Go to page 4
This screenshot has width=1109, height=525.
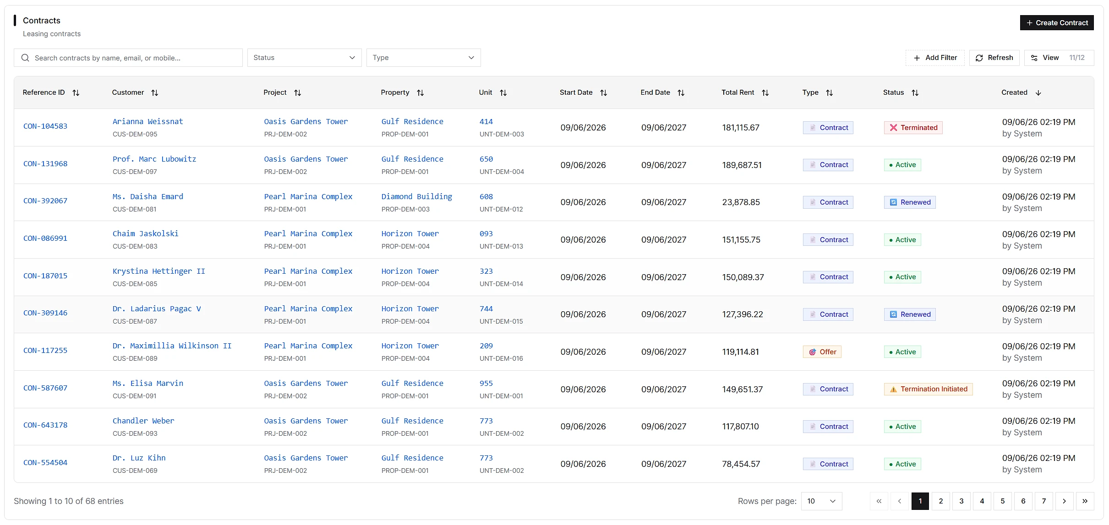click(x=982, y=501)
